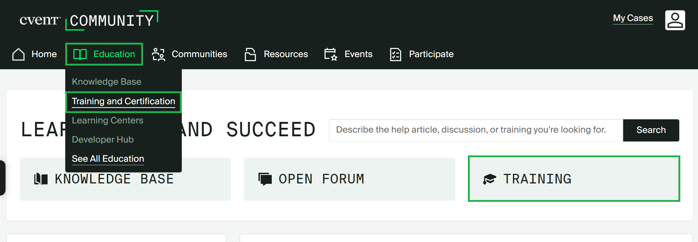This screenshot has height=242, width=698.
Task: Click the dark tab on the left edge
Action: click(x=3, y=178)
